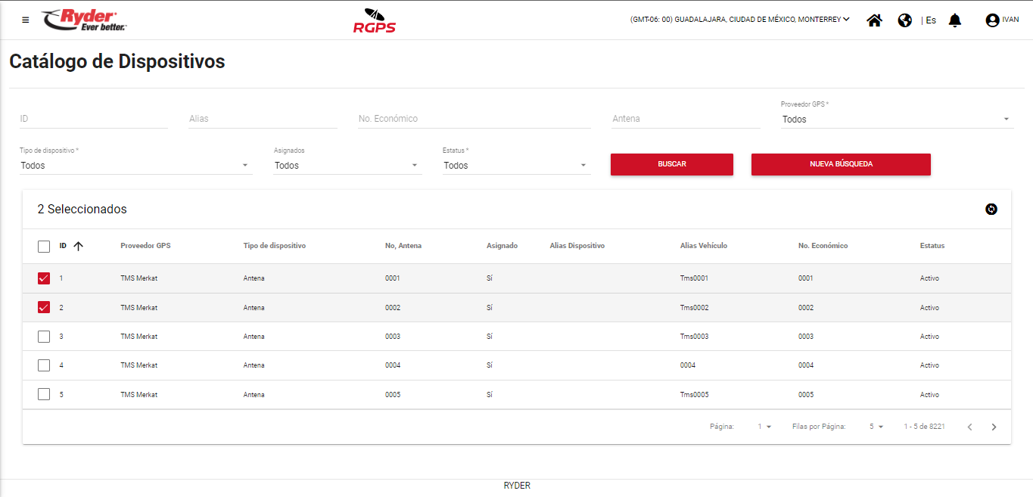The image size is (1033, 497).
Task: Click the Estatus column header
Action: point(932,246)
